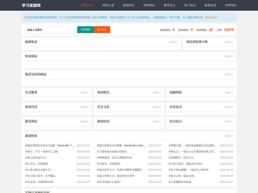Open 更多>> in bottom 新闻快讯 news section

point(229,136)
